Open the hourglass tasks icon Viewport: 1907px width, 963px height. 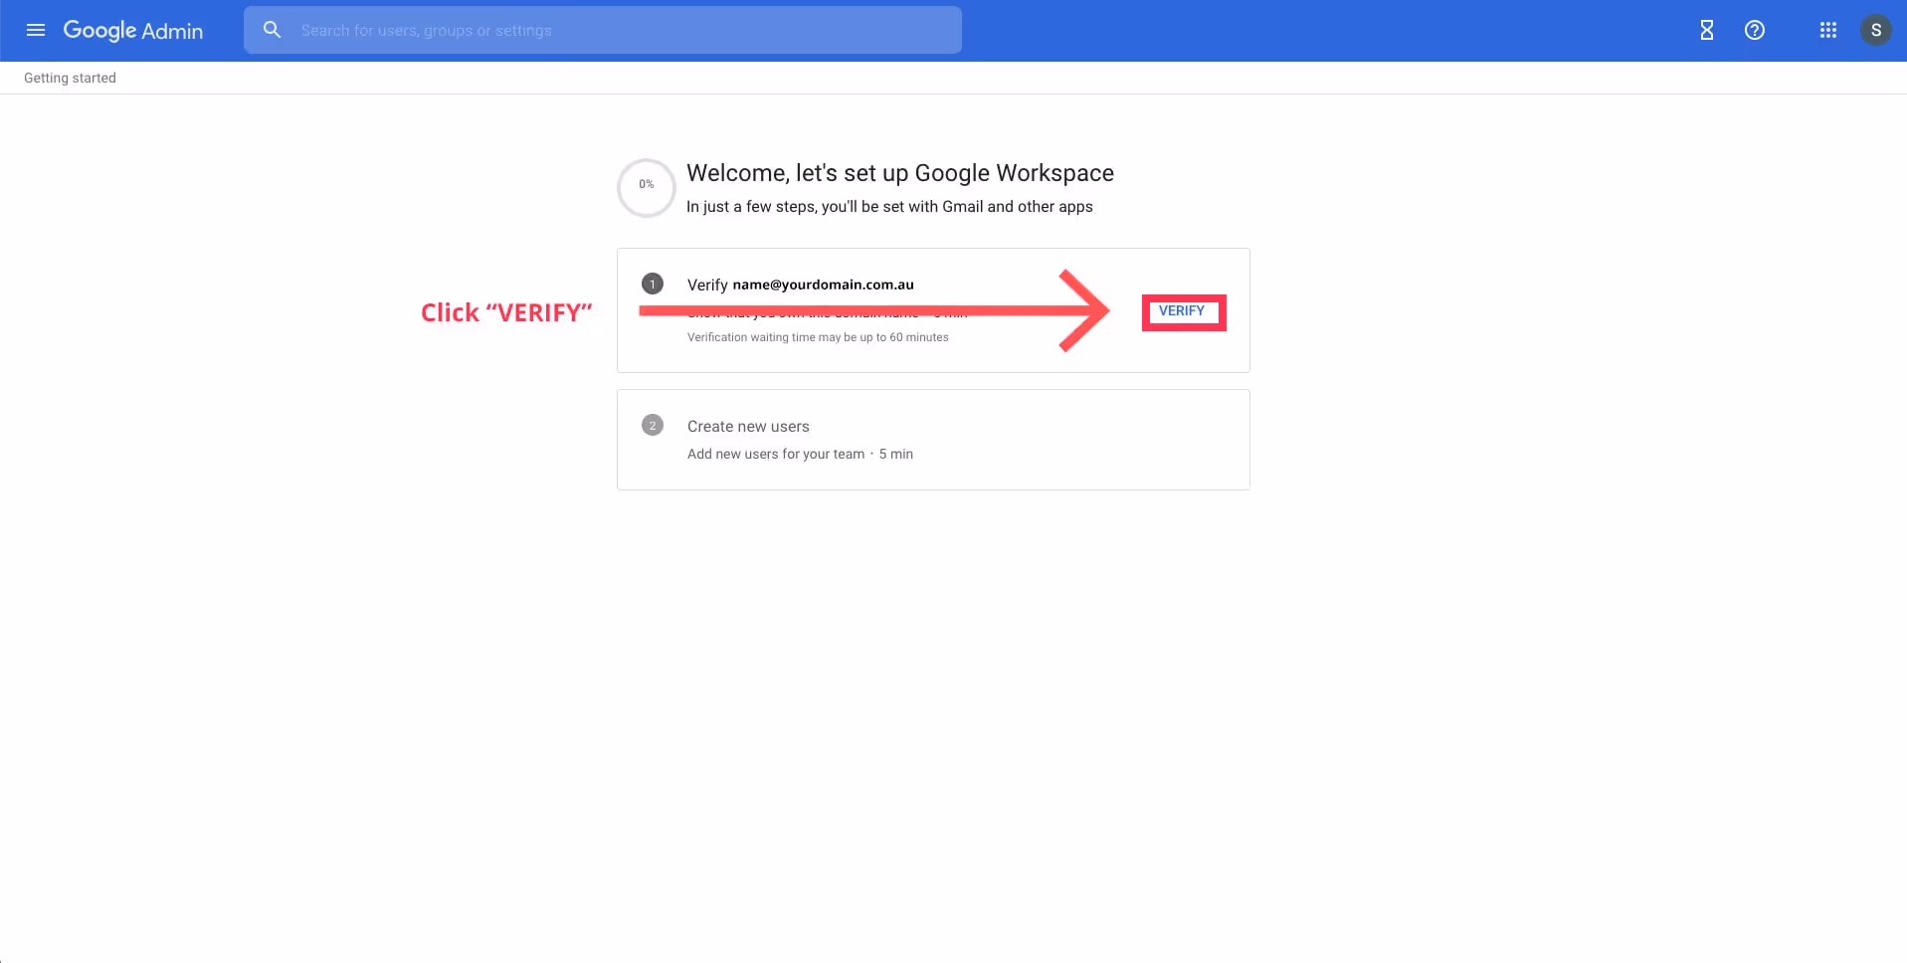[x=1706, y=30]
